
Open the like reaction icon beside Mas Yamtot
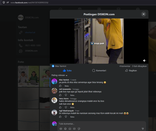[x=53, y=66]
